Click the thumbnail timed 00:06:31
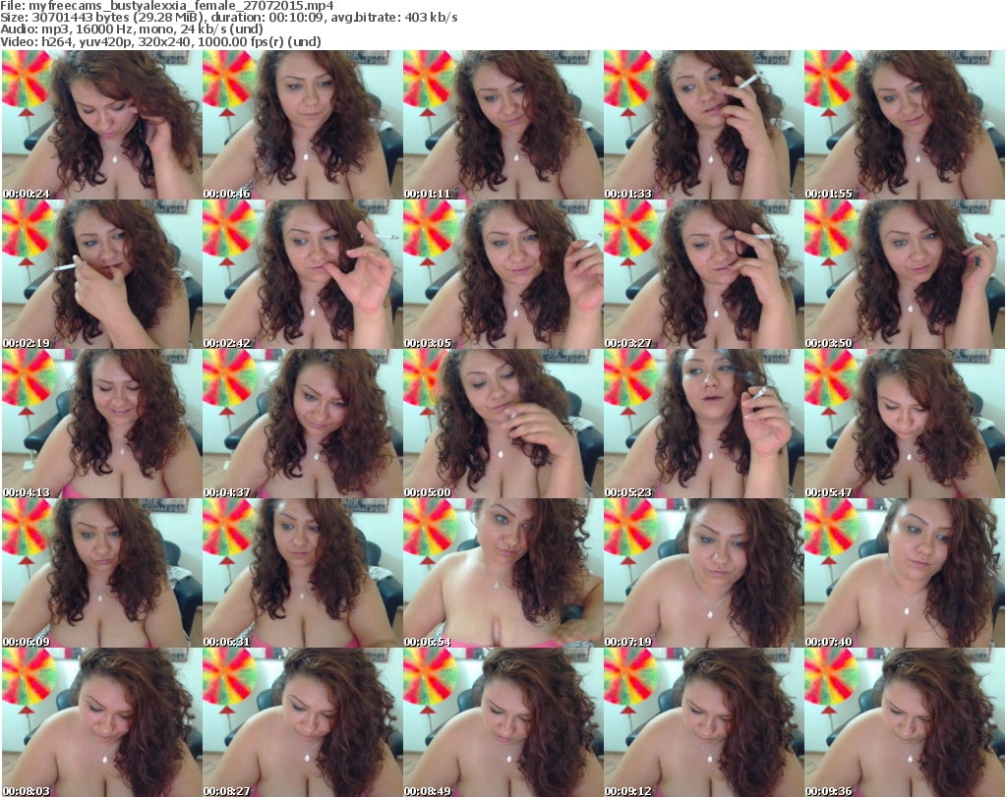This screenshot has width=1007, height=797. (303, 573)
